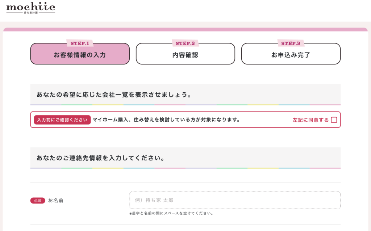Image resolution: width=371 pixels, height=231 pixels.
Task: Click the STEP.2 ribbon label
Action: (185, 43)
